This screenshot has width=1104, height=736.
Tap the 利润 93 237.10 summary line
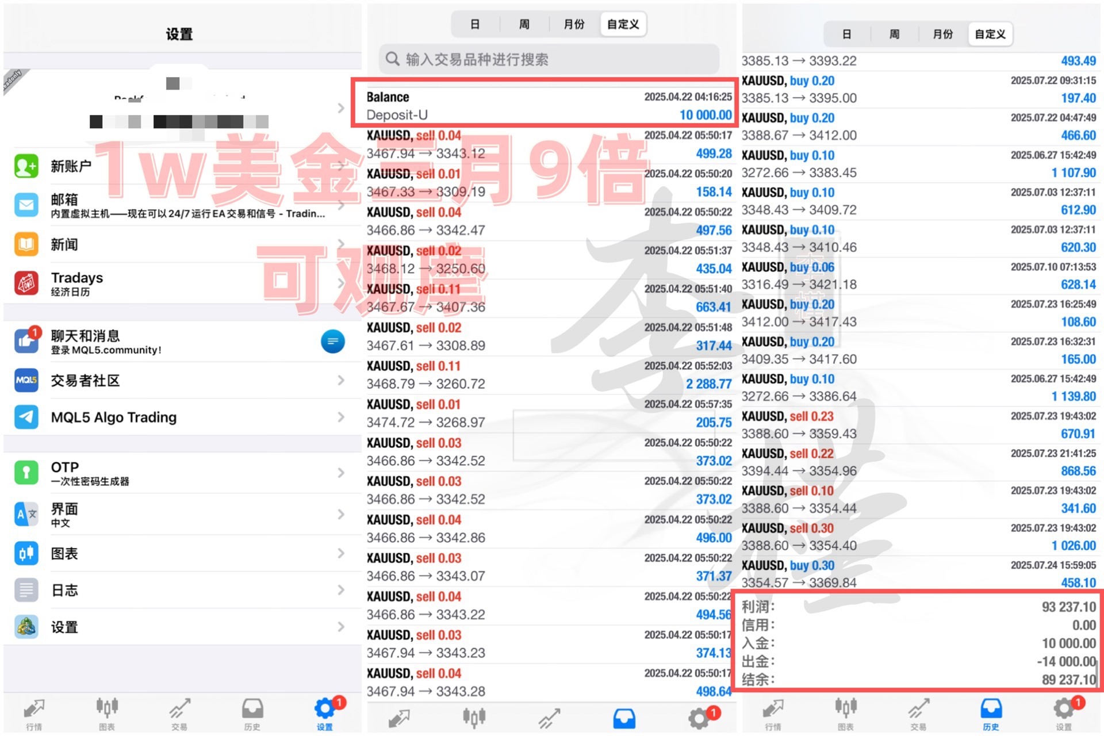(x=919, y=607)
